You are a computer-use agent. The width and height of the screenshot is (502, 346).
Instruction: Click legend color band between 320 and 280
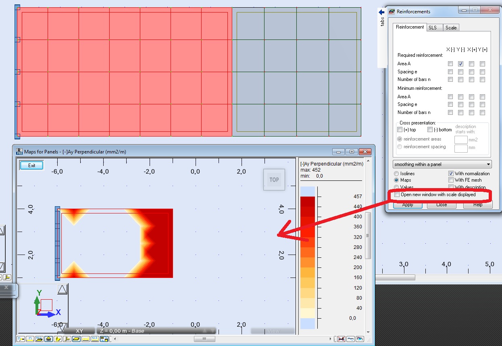coord(308,242)
